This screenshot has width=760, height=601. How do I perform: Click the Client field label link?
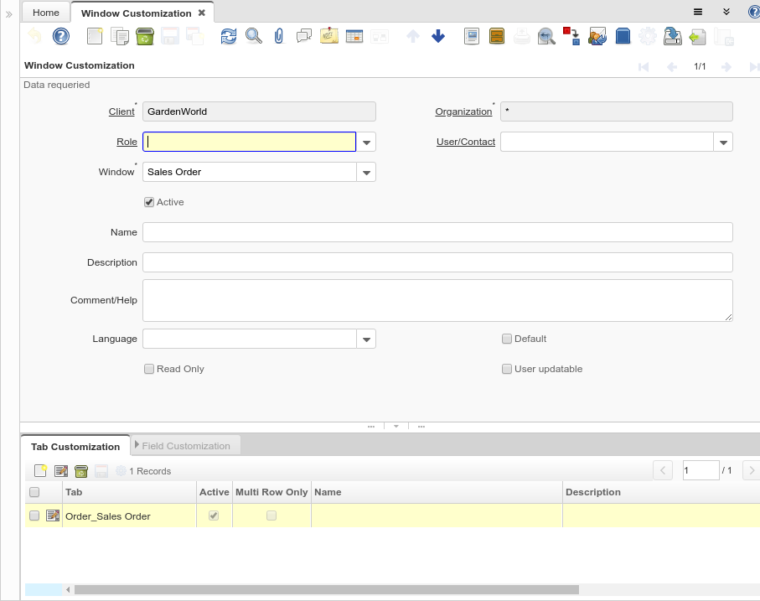pyautogui.click(x=121, y=111)
